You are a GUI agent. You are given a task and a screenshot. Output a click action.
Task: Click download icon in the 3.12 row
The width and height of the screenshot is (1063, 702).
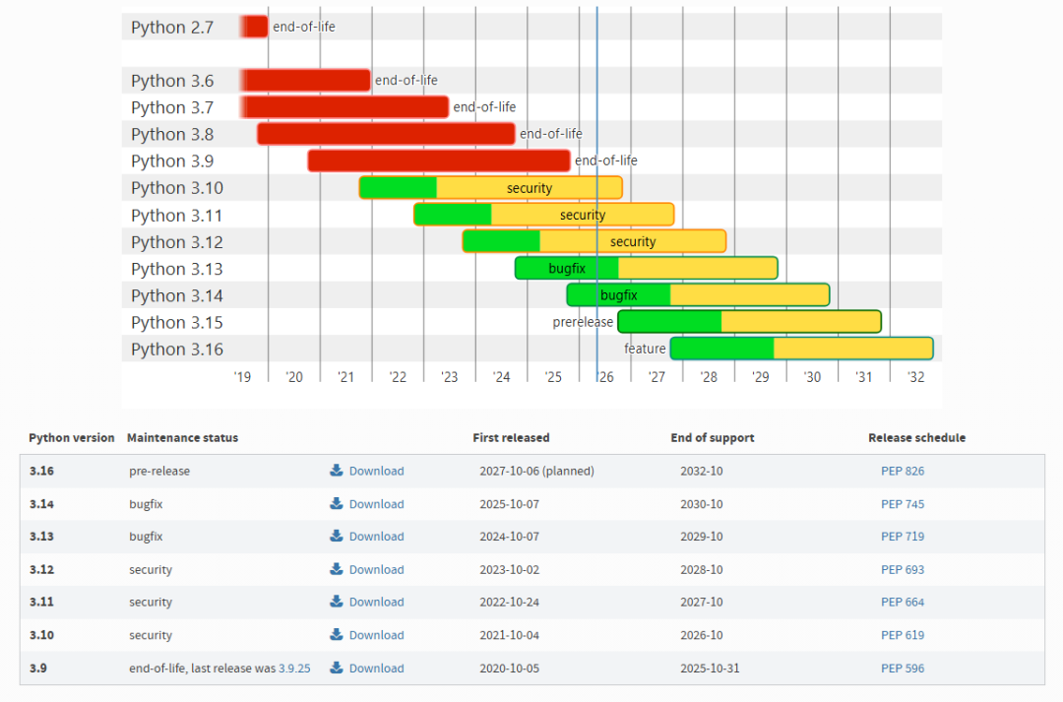tap(337, 569)
